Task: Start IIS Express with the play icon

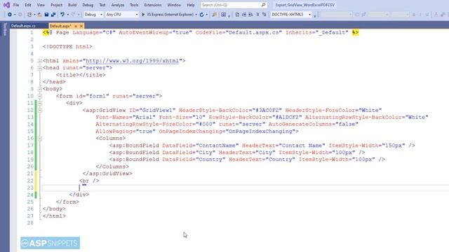Action: tap(143, 15)
